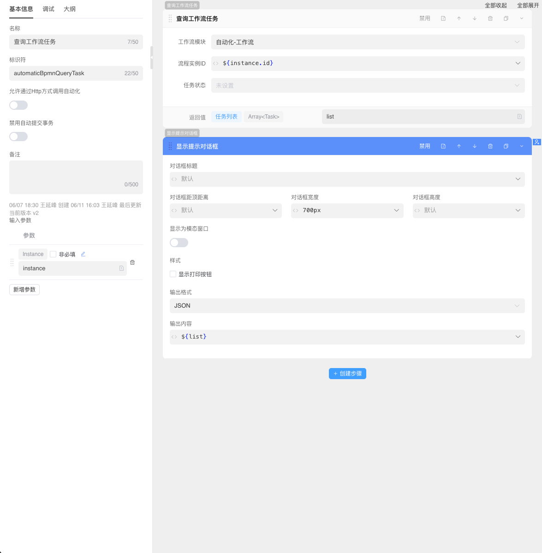Open the note icon on 显示提示对话框 header
Viewport: 542px width, 553px height.
(x=443, y=146)
